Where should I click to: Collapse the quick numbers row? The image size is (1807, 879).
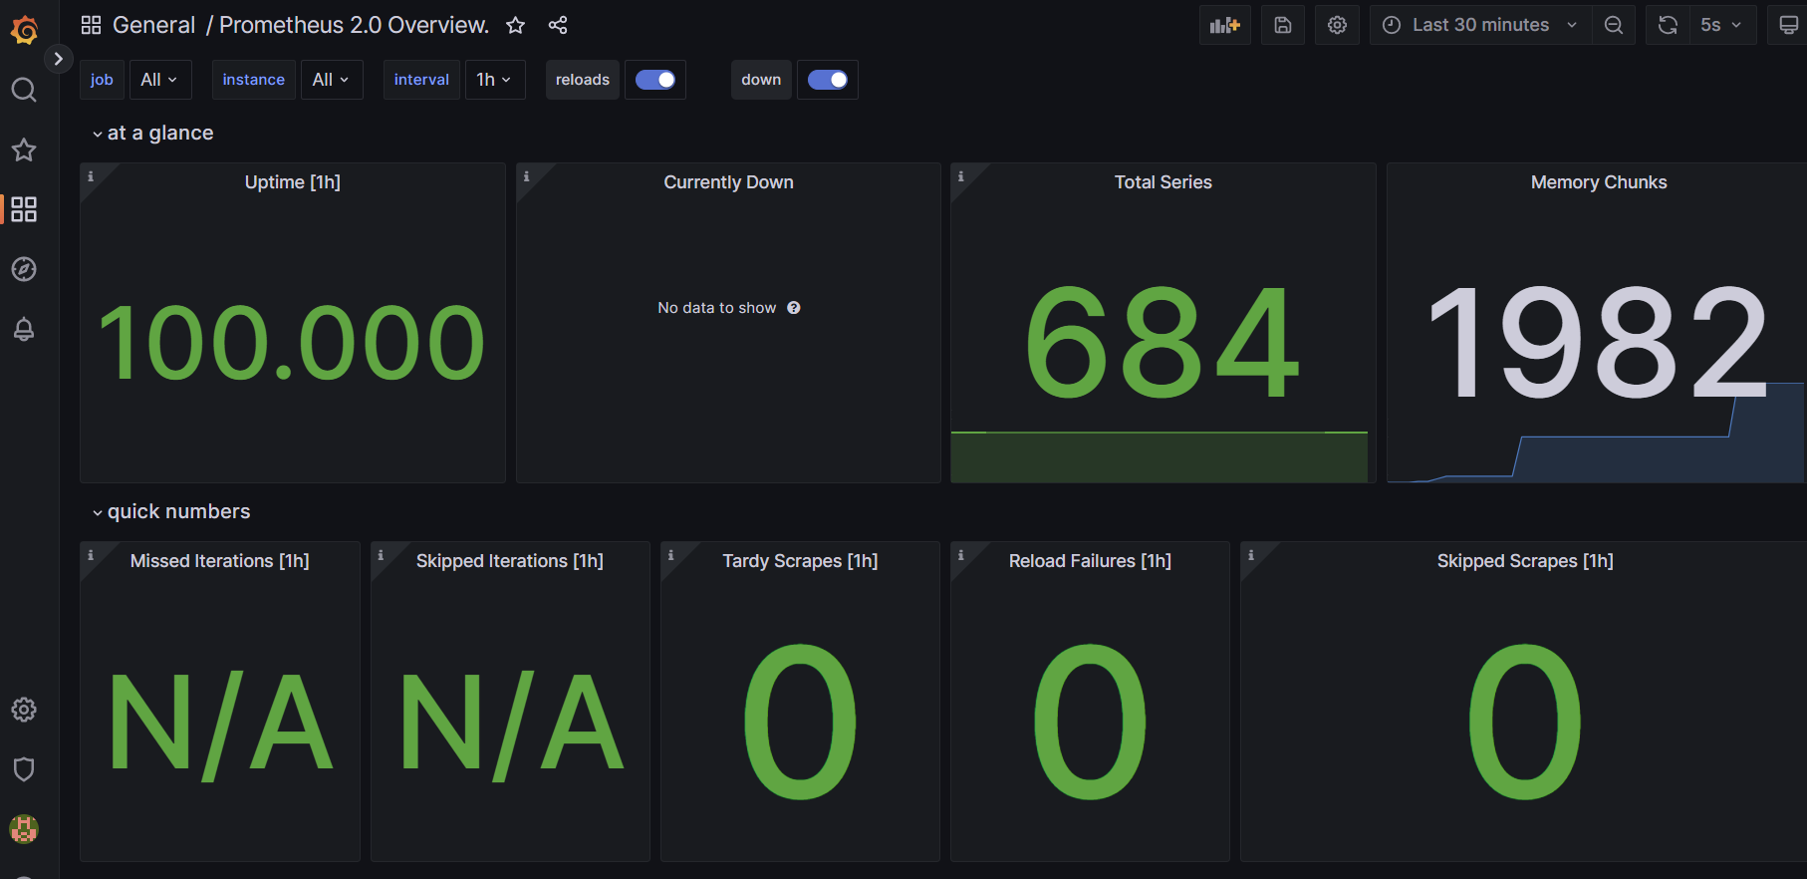170,511
